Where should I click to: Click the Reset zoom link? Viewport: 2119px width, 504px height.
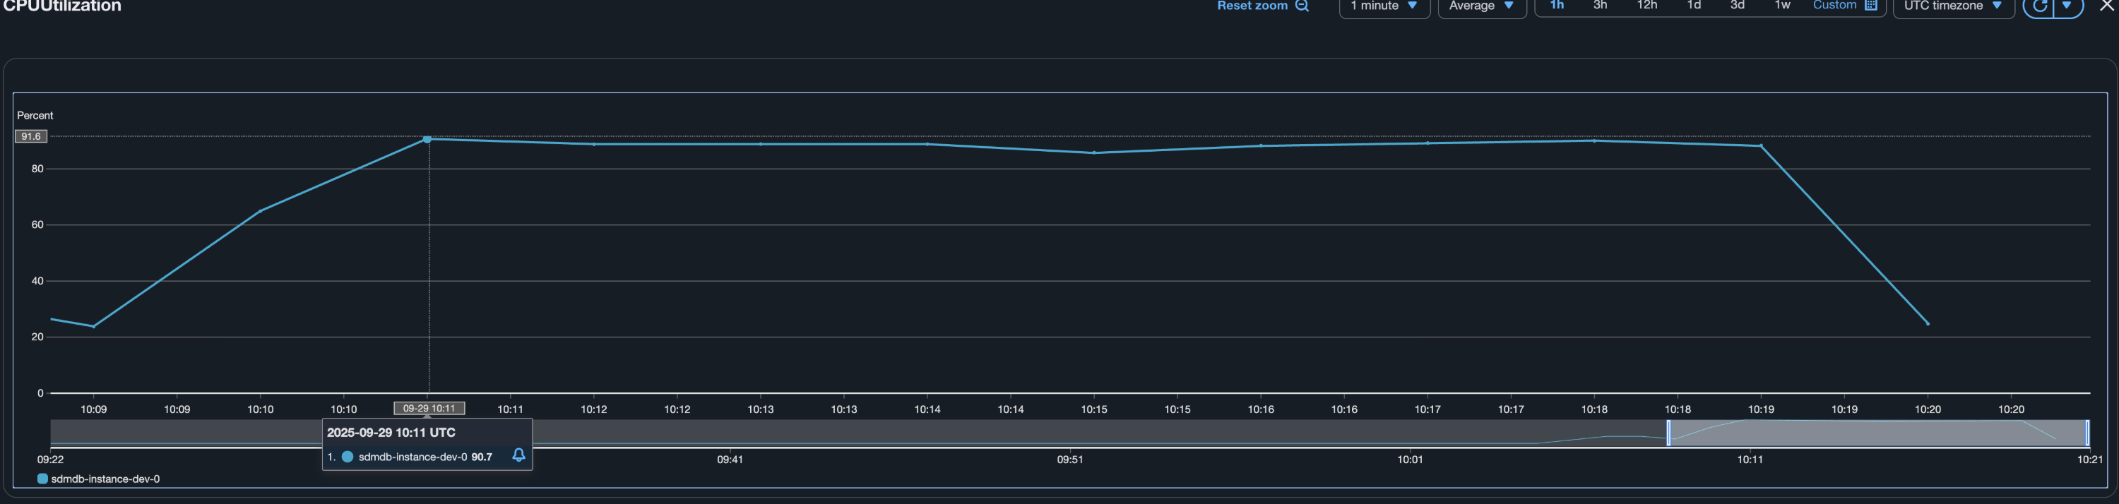click(1252, 6)
